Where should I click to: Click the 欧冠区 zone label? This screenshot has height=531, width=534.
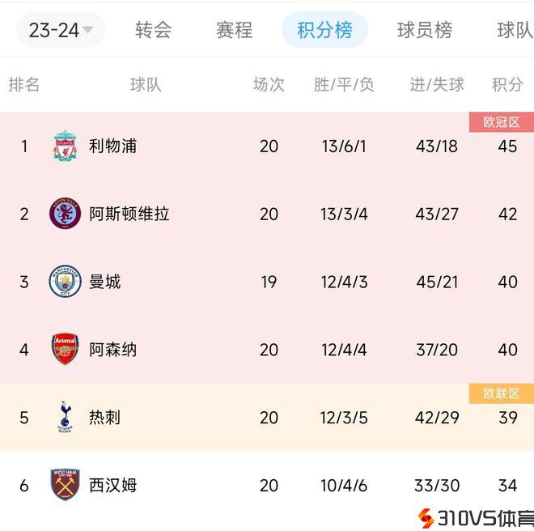coord(502,122)
